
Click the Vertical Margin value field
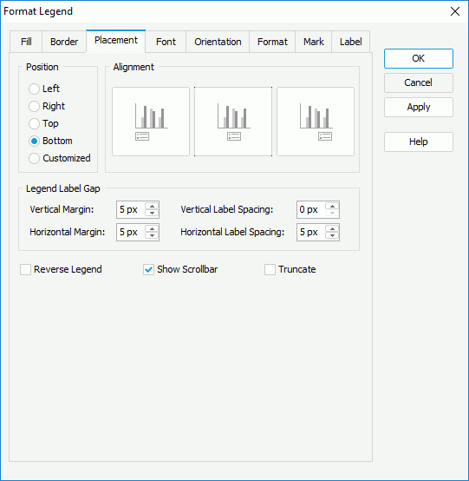click(131, 209)
